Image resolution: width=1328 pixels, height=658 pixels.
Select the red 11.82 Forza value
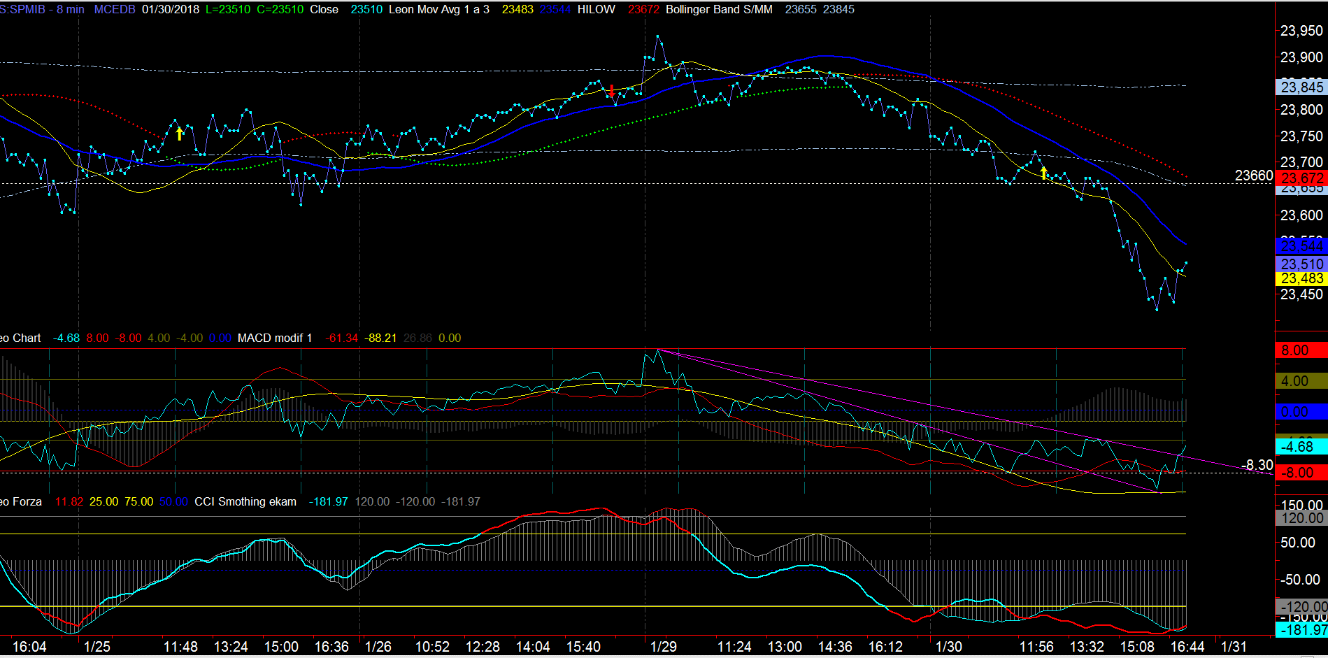[x=69, y=502]
